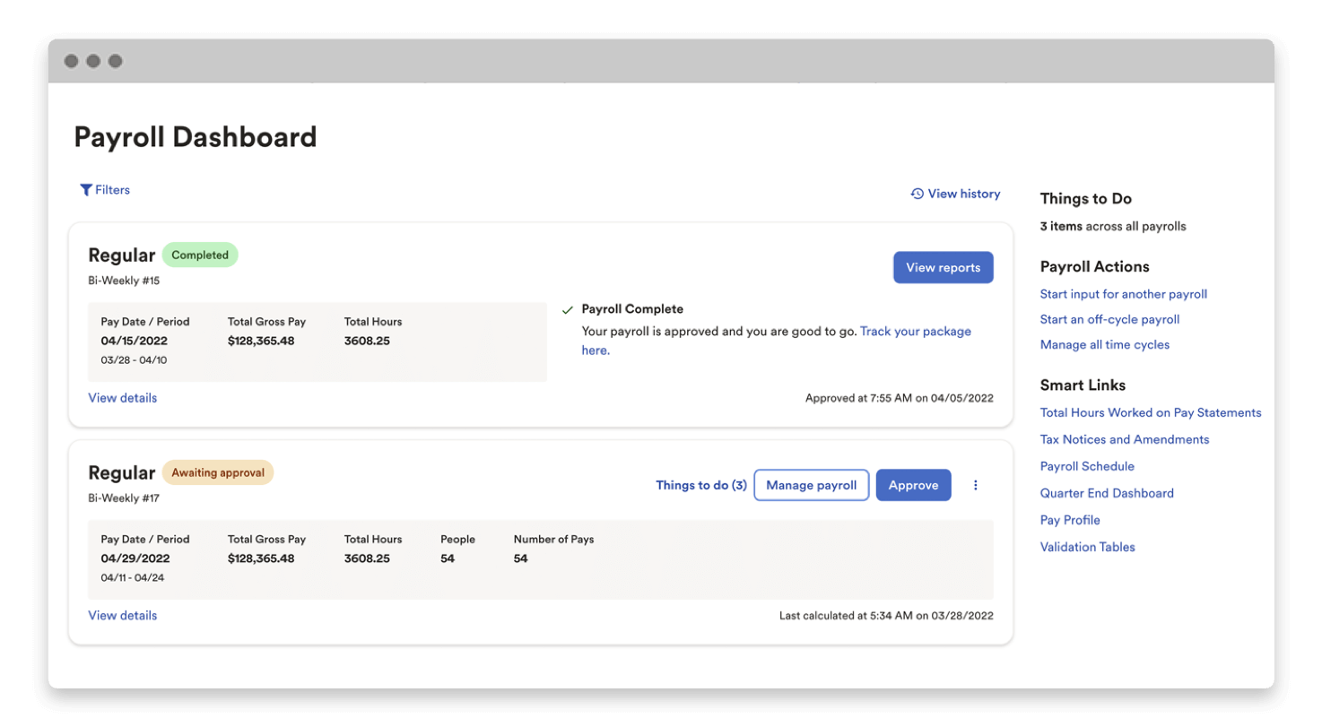Open the Validation Tables link

click(1087, 547)
